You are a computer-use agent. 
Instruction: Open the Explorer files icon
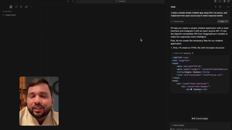click(x=11, y=7)
